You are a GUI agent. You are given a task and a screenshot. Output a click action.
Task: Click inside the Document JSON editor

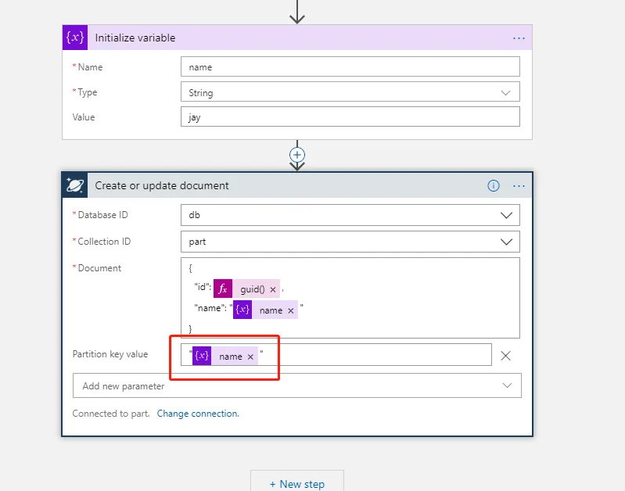pyautogui.click(x=350, y=298)
